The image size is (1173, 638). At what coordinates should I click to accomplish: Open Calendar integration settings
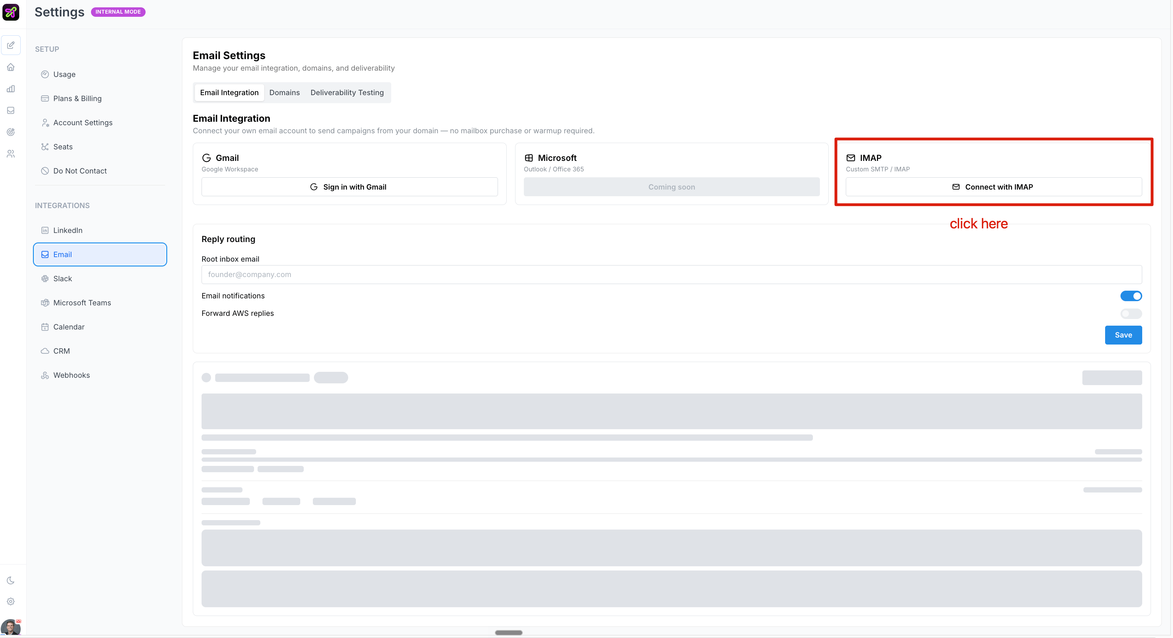pos(100,327)
